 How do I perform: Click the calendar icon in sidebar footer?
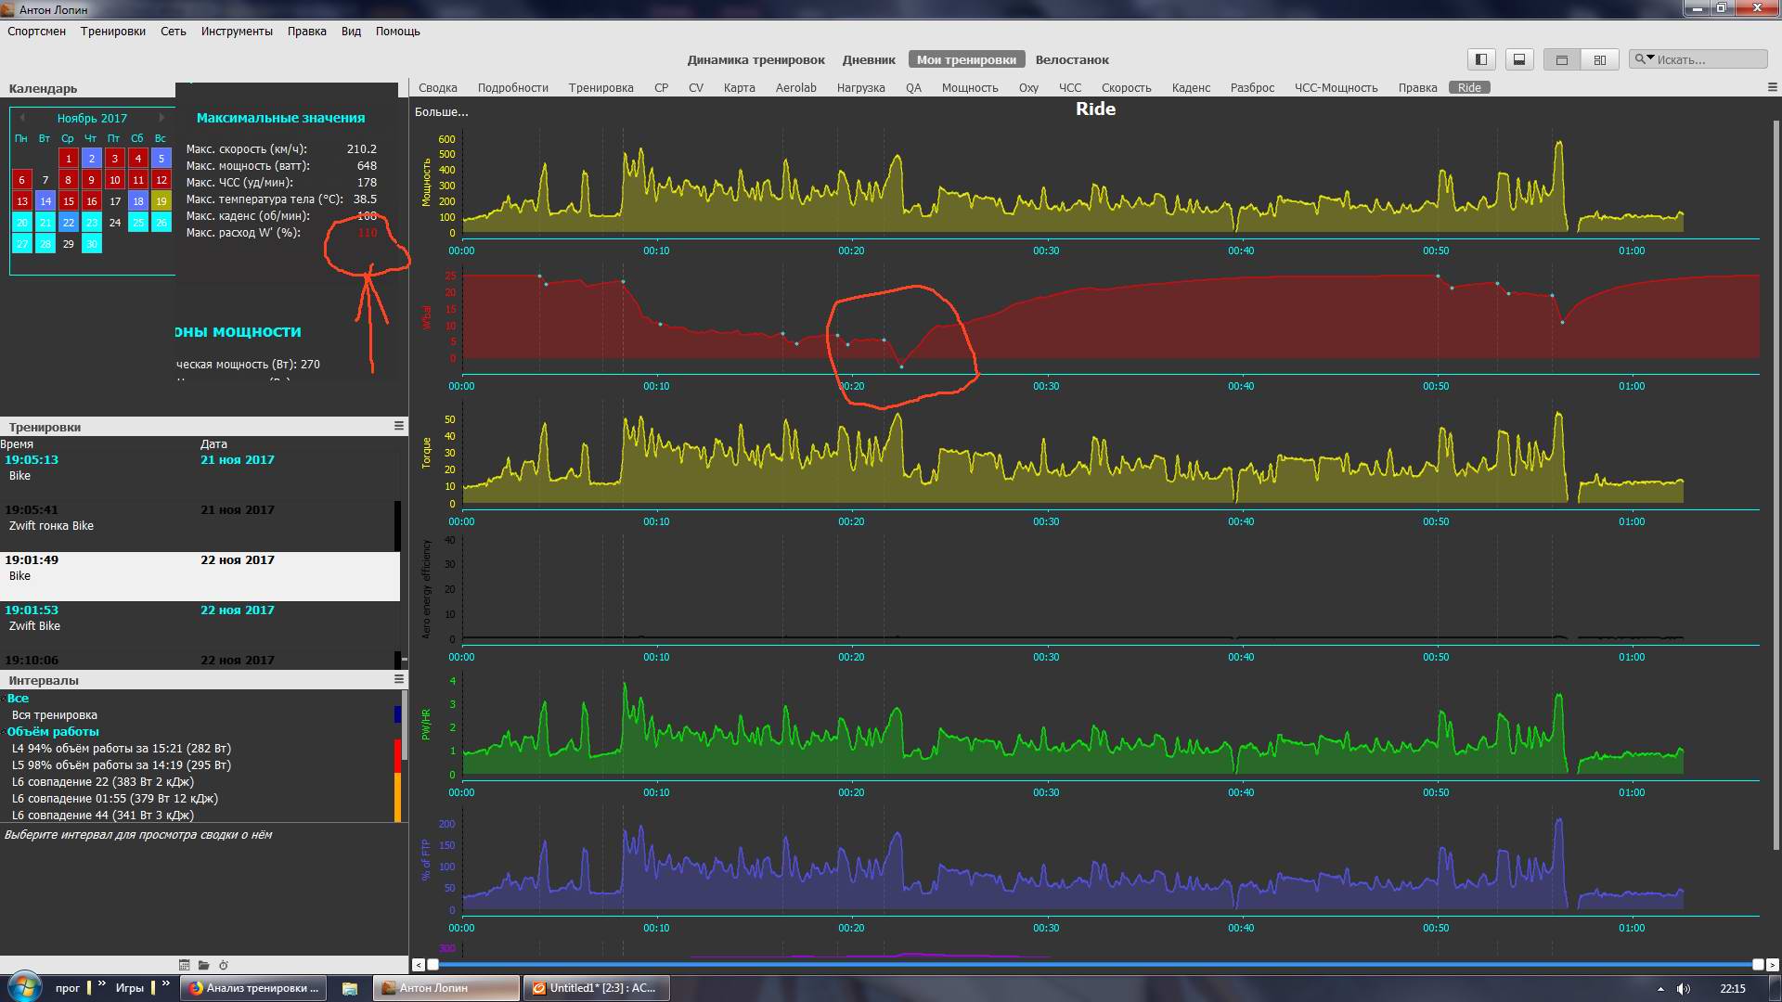tap(184, 965)
